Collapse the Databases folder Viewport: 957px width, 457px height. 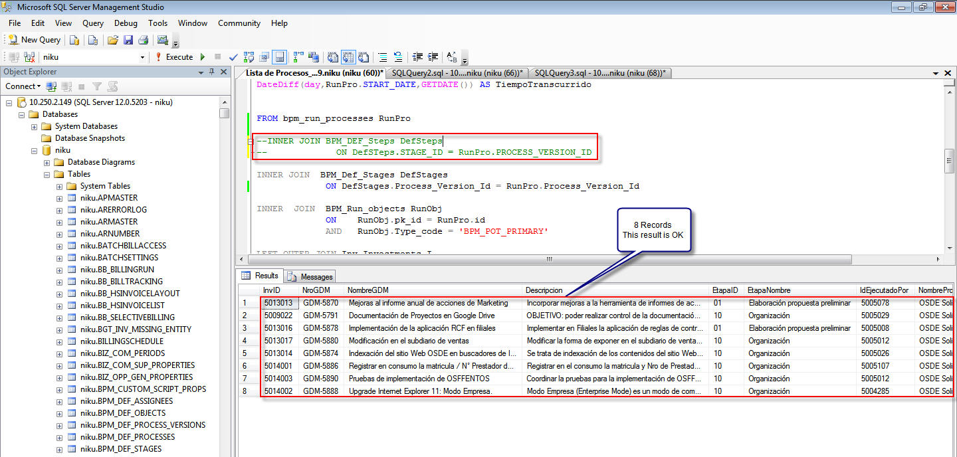click(x=22, y=114)
